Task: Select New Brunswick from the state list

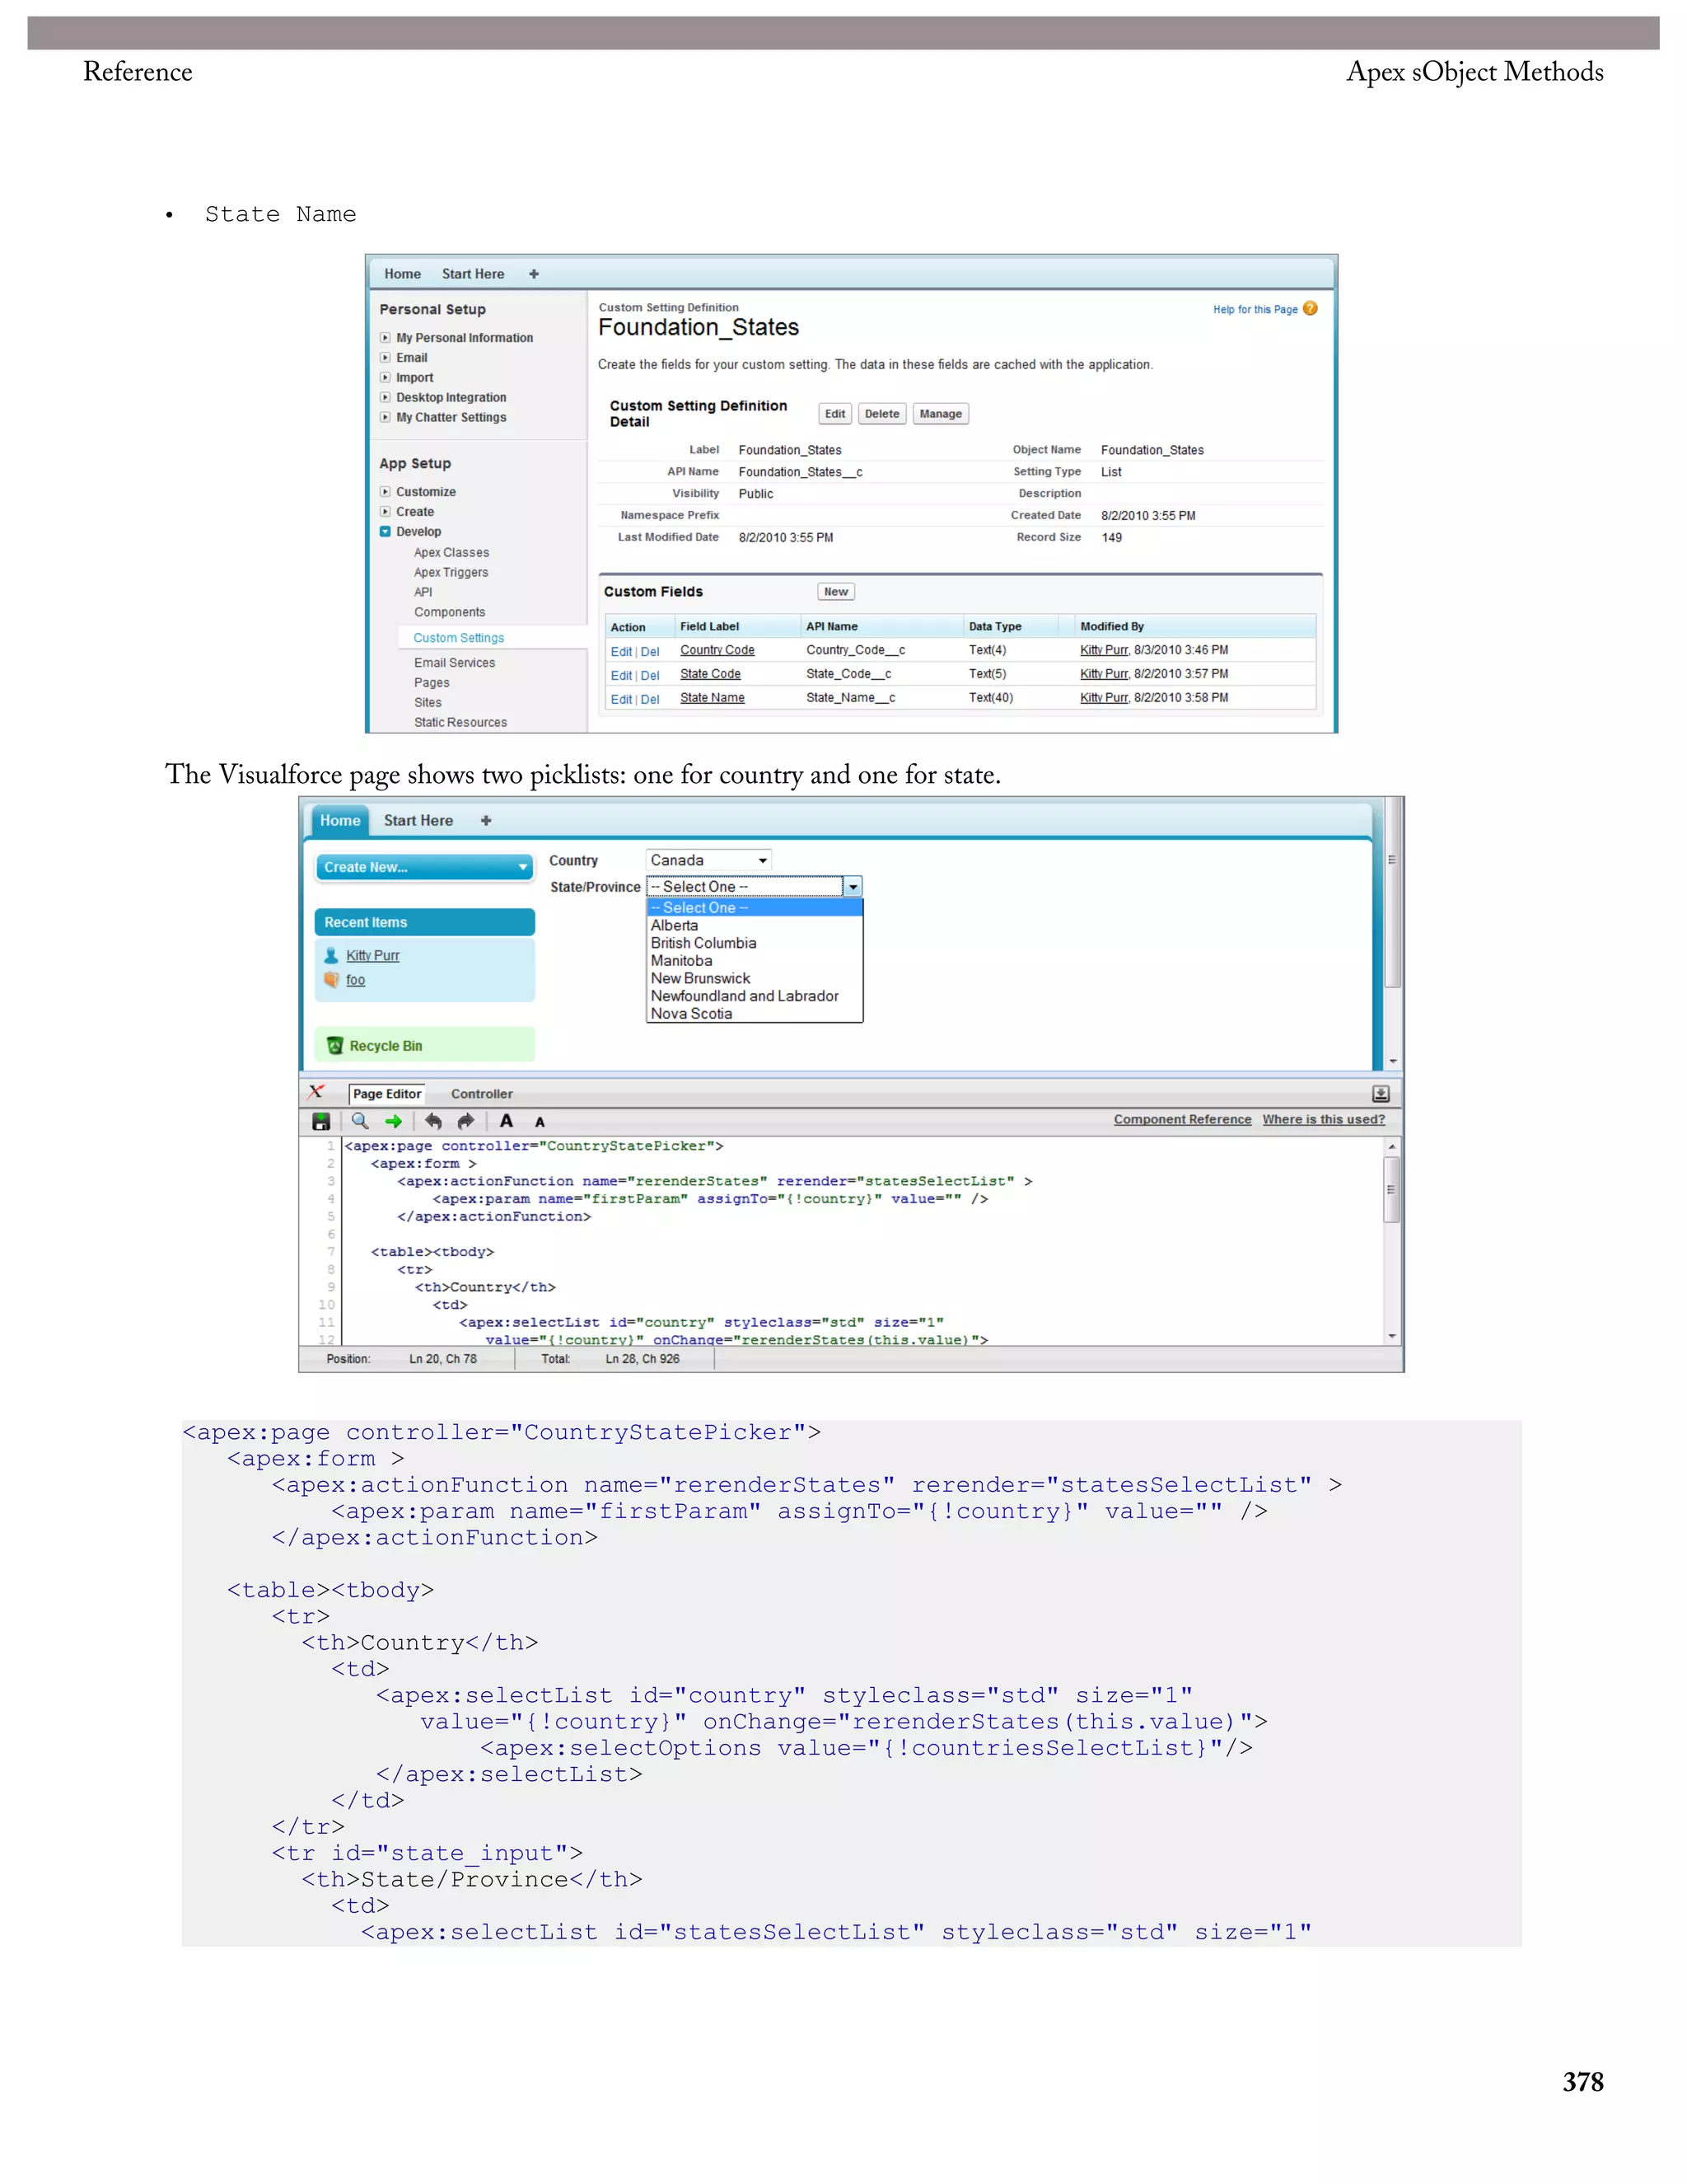Action: [755, 978]
